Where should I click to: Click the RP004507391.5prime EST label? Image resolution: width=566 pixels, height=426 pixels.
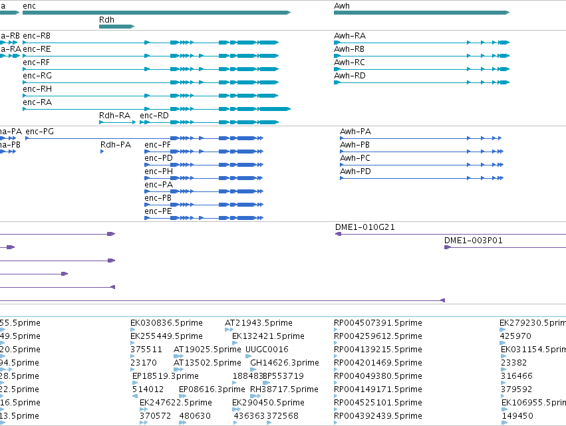point(378,323)
